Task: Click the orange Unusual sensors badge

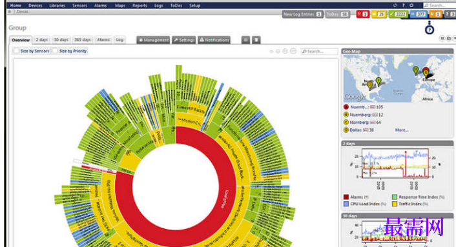Action: point(435,14)
